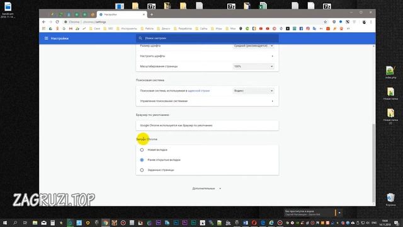Close the 'Настройки' tab
Image resolution: width=403 pixels, height=227 pixels.
click(144, 15)
